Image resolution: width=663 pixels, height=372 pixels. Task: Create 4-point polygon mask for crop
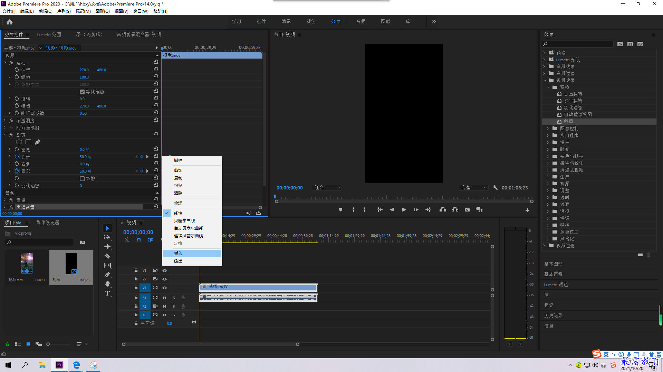pos(28,142)
